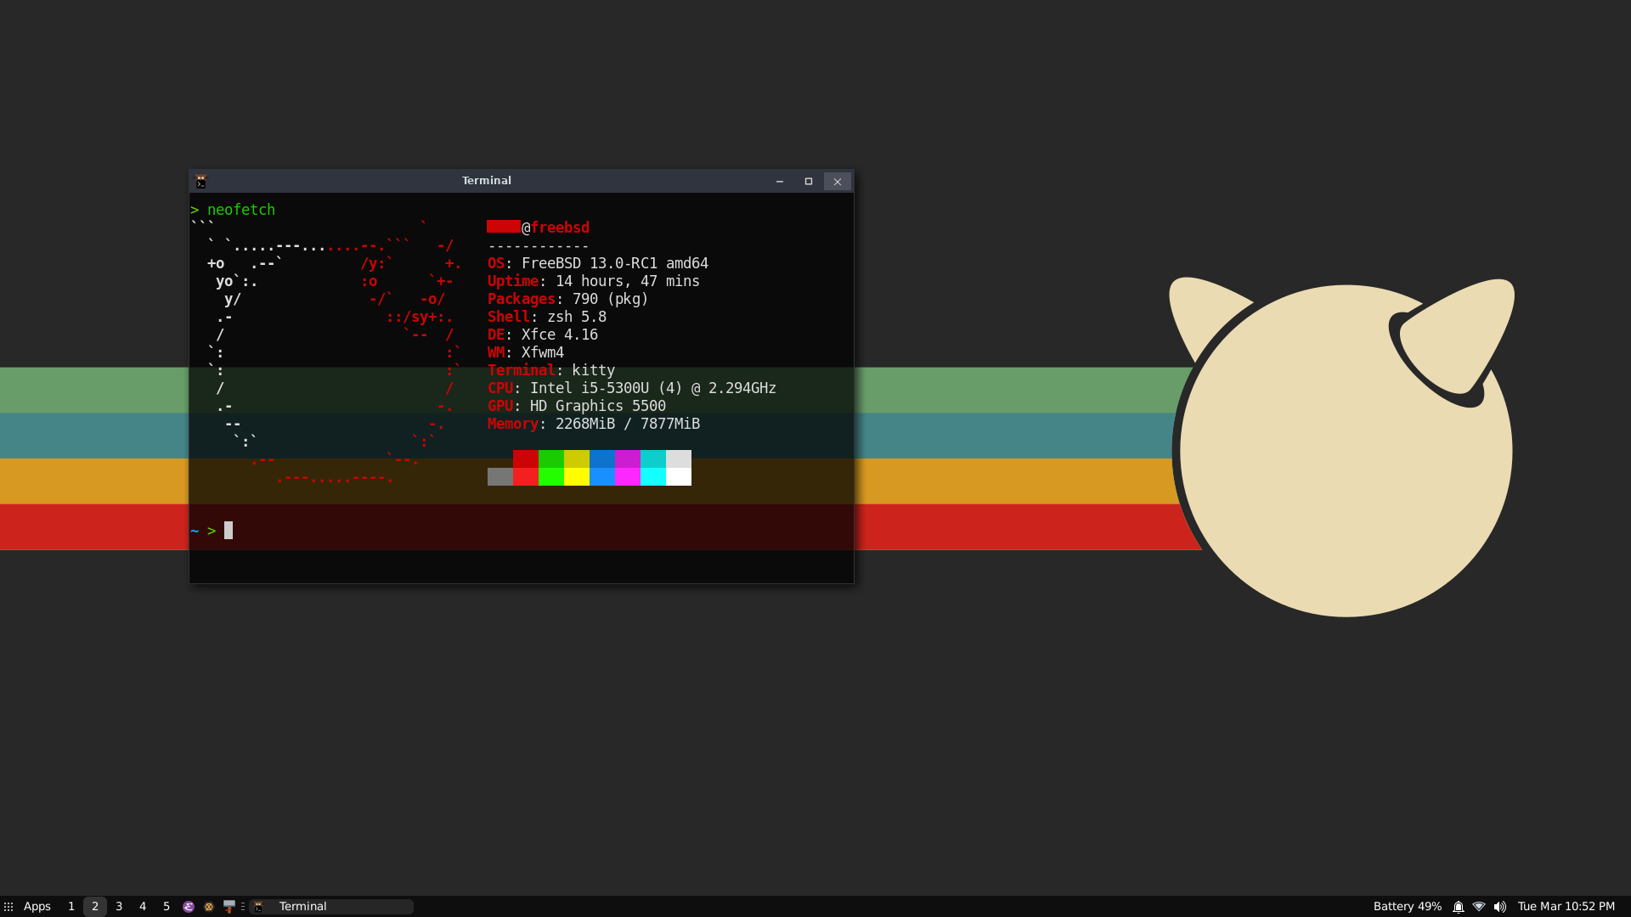Click the Terminal: kitty line
Screen dimensions: 1631x917
coord(551,370)
